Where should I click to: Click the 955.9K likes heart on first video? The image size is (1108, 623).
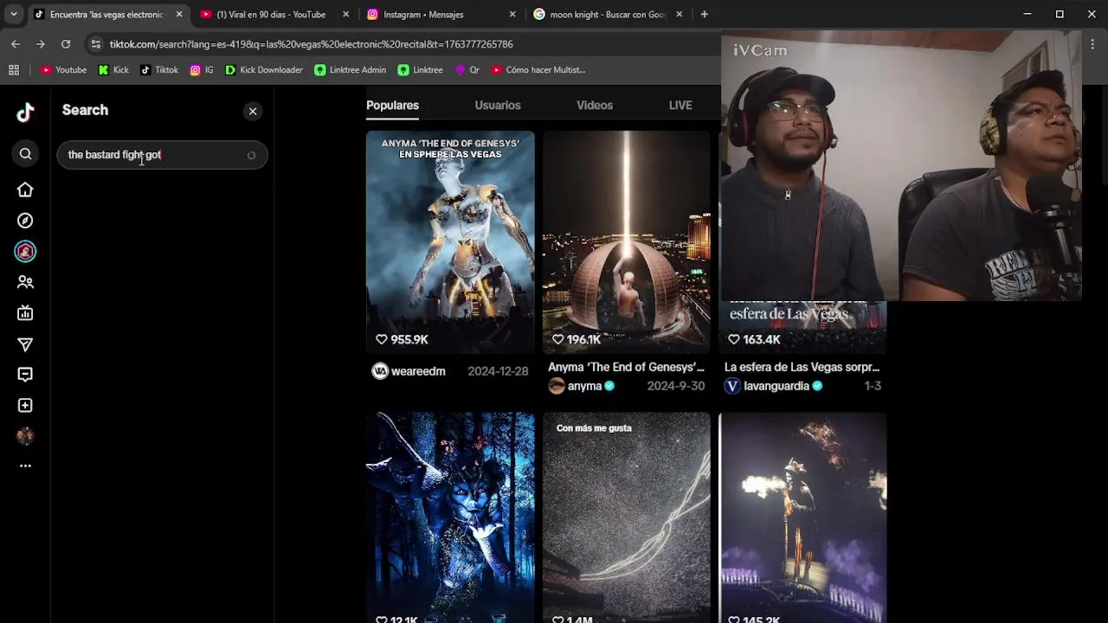click(382, 340)
